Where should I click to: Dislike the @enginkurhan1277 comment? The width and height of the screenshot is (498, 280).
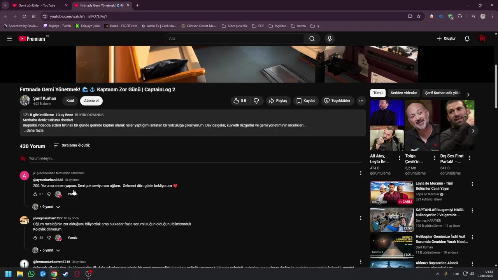[49, 238]
